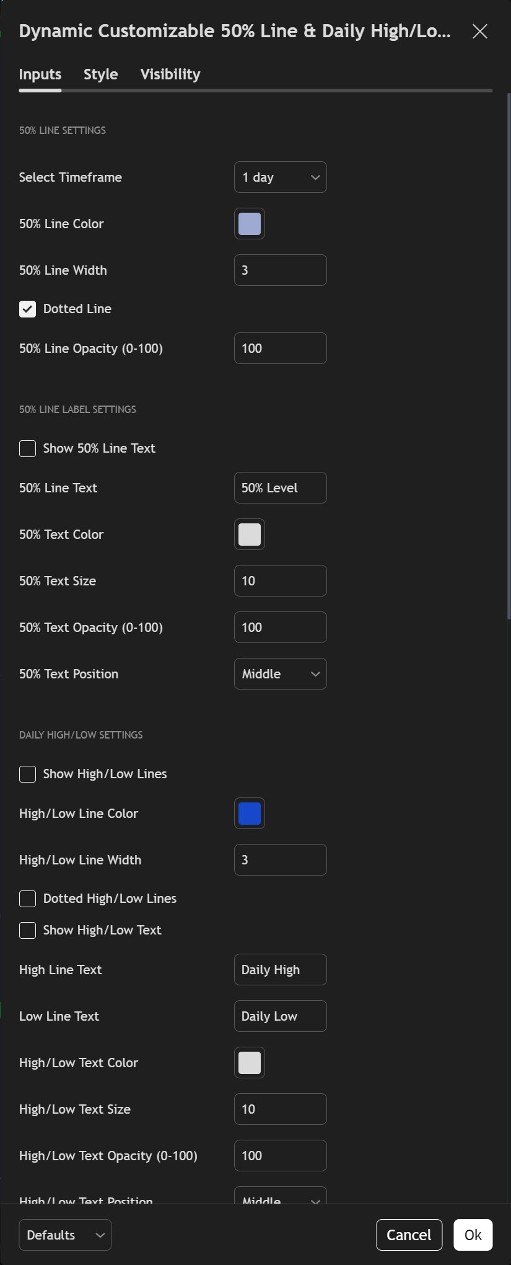Tick the Dotted High/Low Lines checkbox

click(28, 899)
